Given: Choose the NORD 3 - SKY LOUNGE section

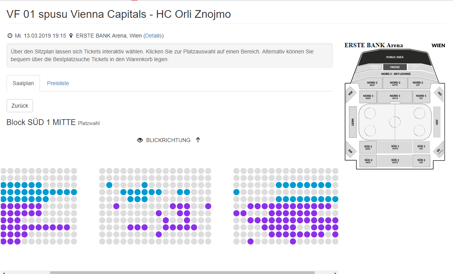Looking at the screenshot, I should pos(396,74).
